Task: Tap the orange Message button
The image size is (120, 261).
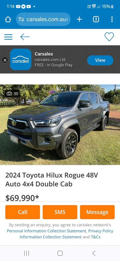Action: pos(97,212)
